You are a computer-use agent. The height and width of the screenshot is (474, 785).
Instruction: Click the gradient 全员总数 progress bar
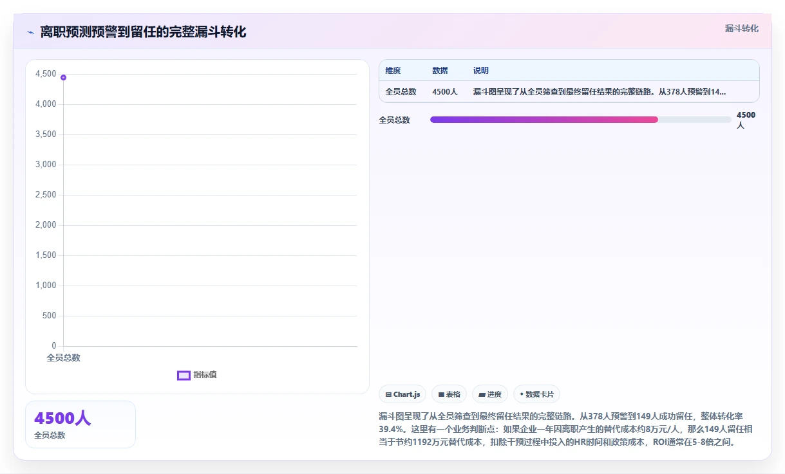(581, 120)
